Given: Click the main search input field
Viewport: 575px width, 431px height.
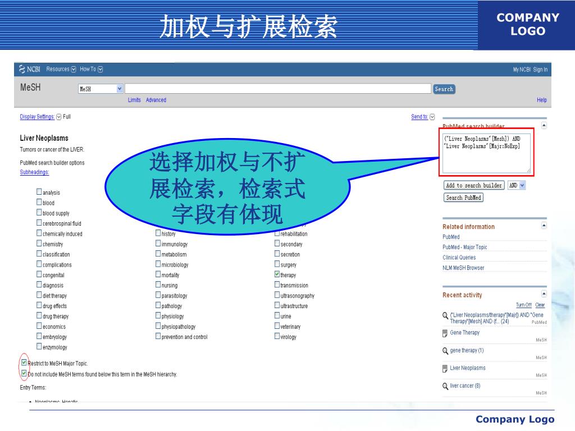Looking at the screenshot, I should click(278, 89).
